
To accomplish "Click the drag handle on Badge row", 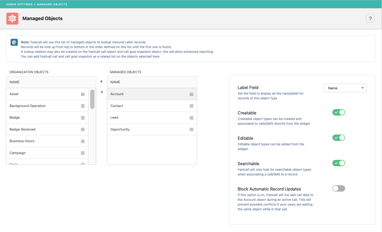I will click(x=83, y=118).
